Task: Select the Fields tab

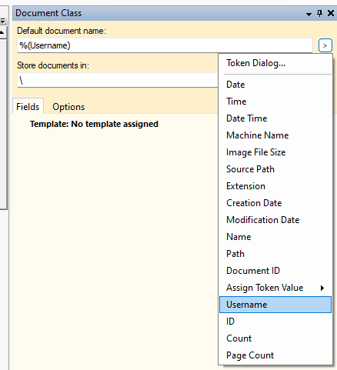Action: (x=28, y=107)
